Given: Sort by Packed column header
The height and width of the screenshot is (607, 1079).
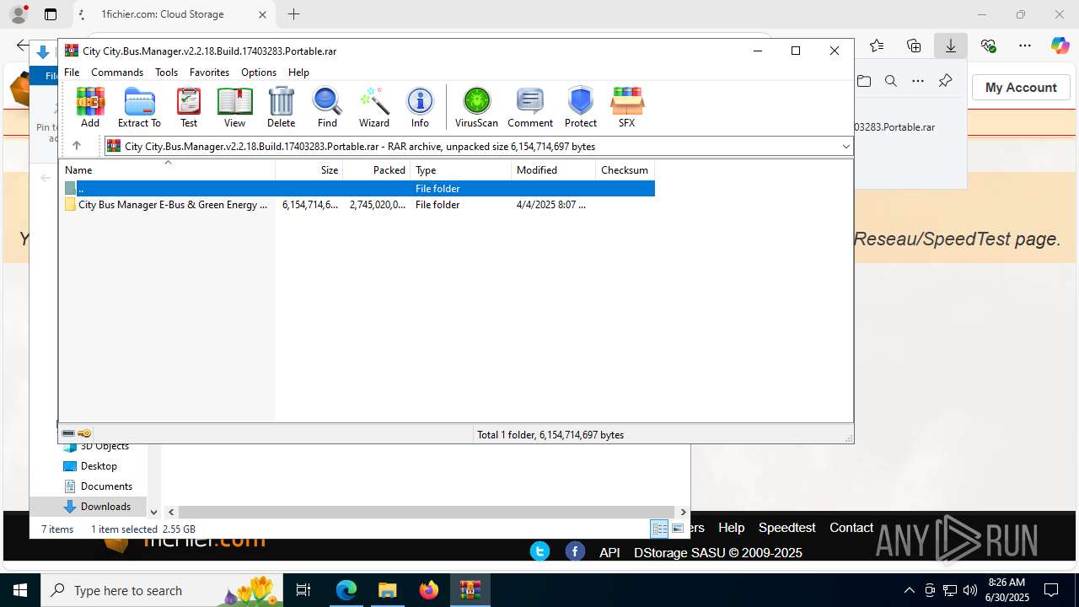Looking at the screenshot, I should 377,169.
